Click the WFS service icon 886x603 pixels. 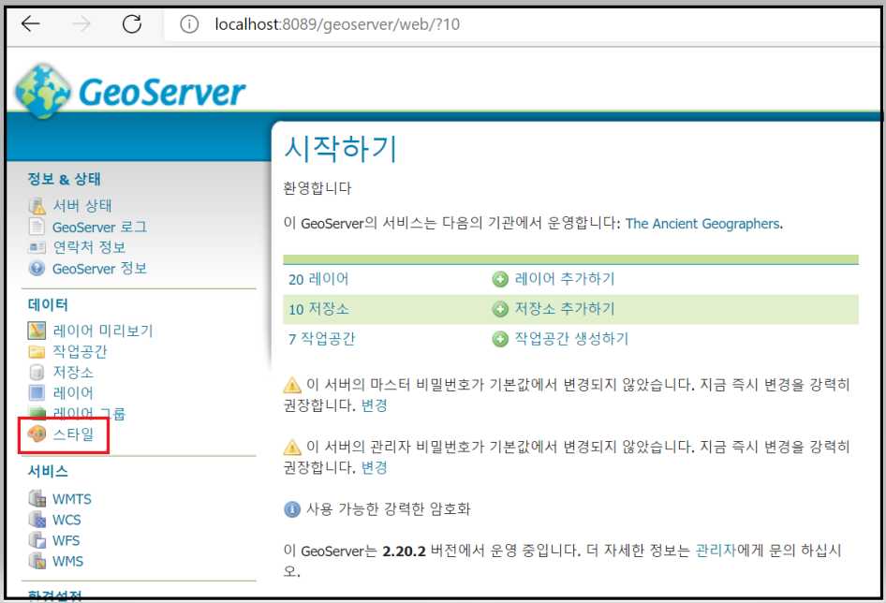pyautogui.click(x=37, y=540)
